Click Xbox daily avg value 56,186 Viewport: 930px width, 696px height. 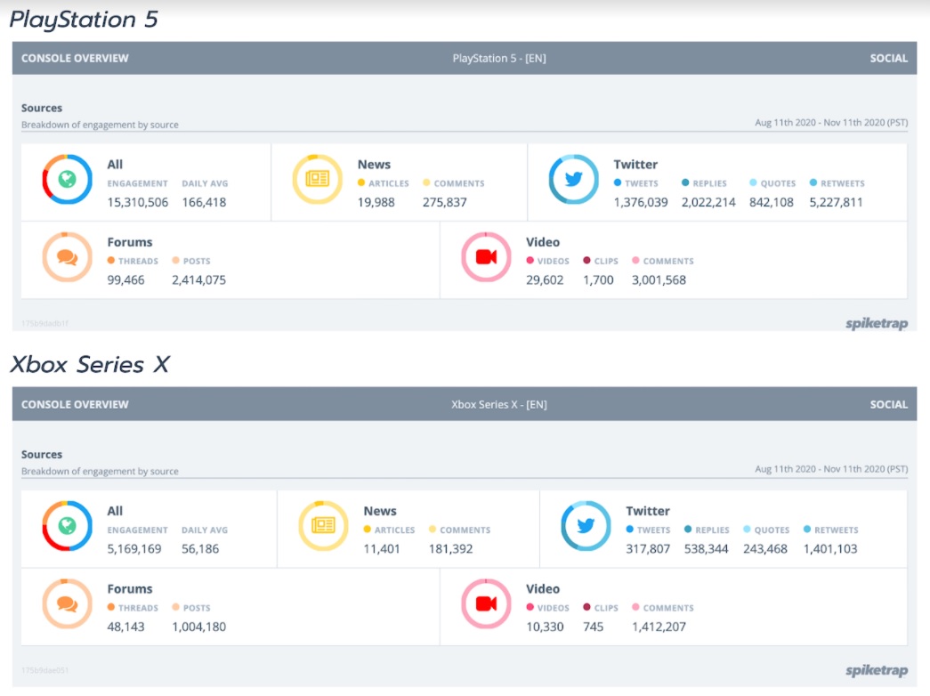tap(200, 549)
